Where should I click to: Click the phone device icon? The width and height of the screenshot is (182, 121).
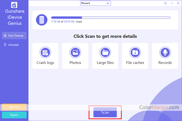pyautogui.click(x=42, y=20)
